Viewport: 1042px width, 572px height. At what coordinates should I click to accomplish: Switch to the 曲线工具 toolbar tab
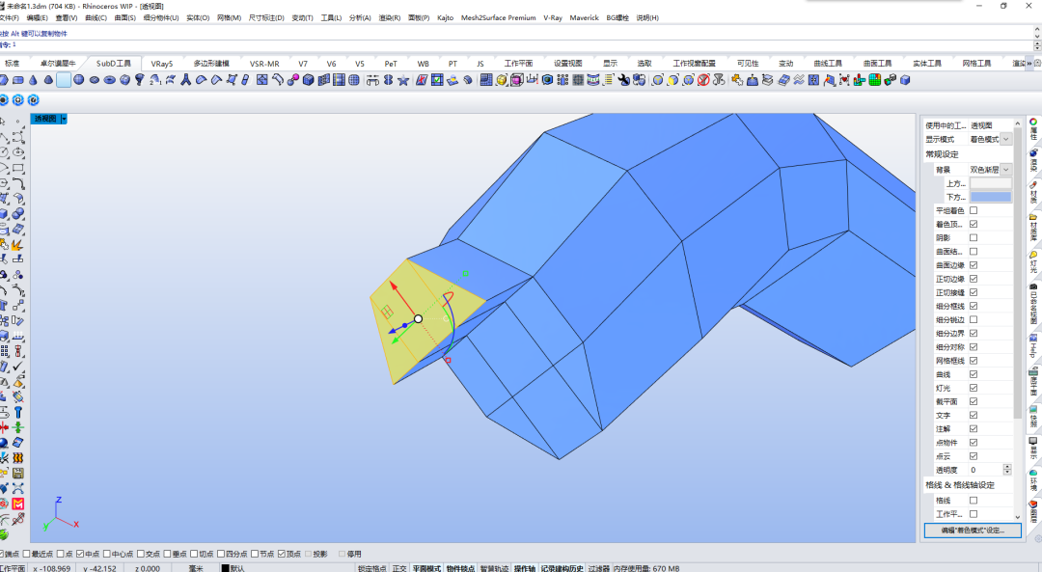828,64
